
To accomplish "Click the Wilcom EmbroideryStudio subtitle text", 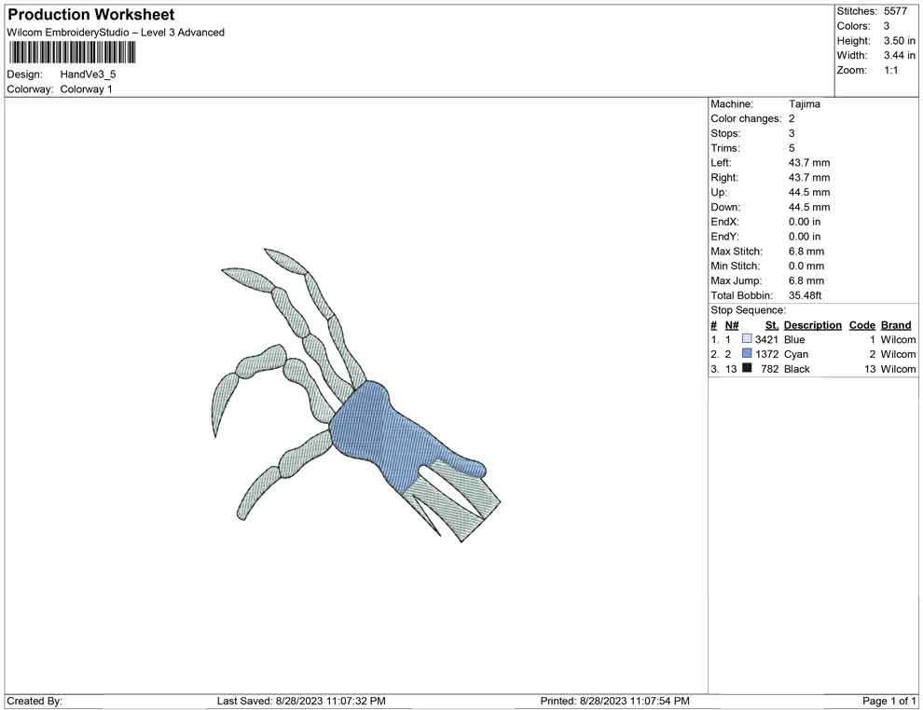I will (115, 32).
